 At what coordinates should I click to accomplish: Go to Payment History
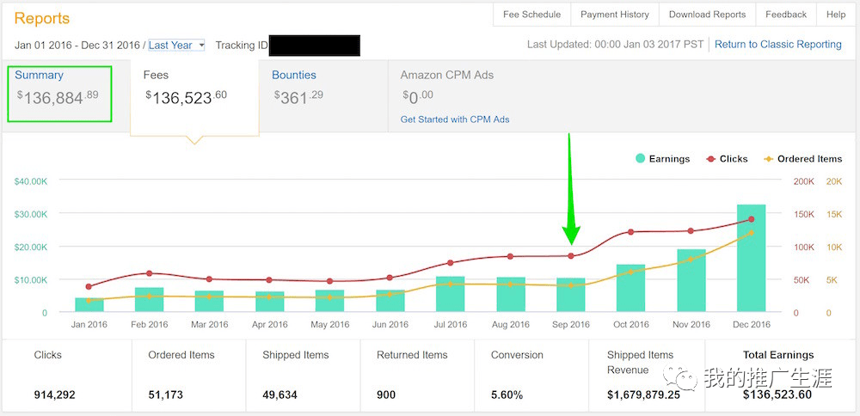click(x=614, y=15)
